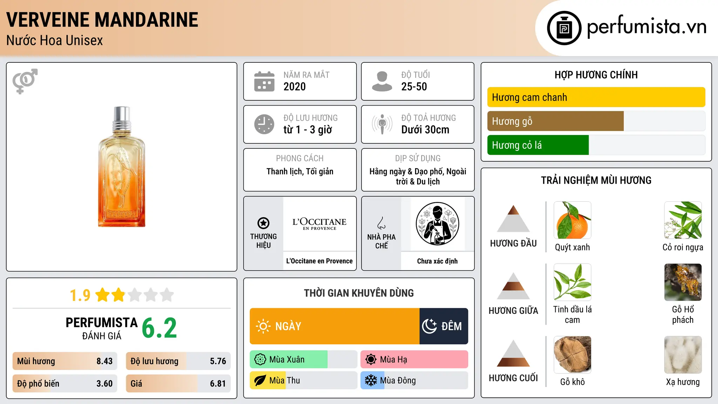Image resolution: width=718 pixels, height=404 pixels.
Task: Click the nose icon above Nhà pha chế
Action: tap(381, 223)
